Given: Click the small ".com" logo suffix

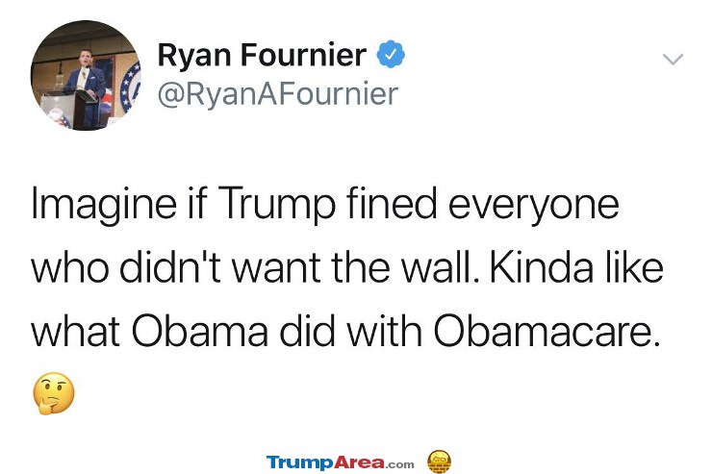Looking at the screenshot, I should tap(400, 464).
